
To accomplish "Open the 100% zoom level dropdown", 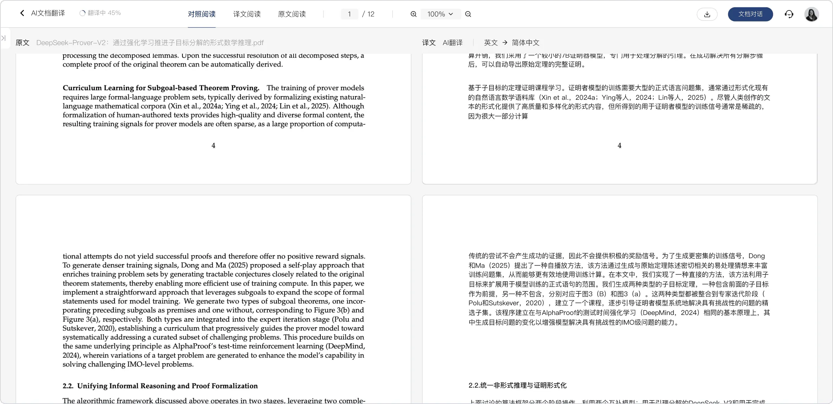I will pos(440,14).
